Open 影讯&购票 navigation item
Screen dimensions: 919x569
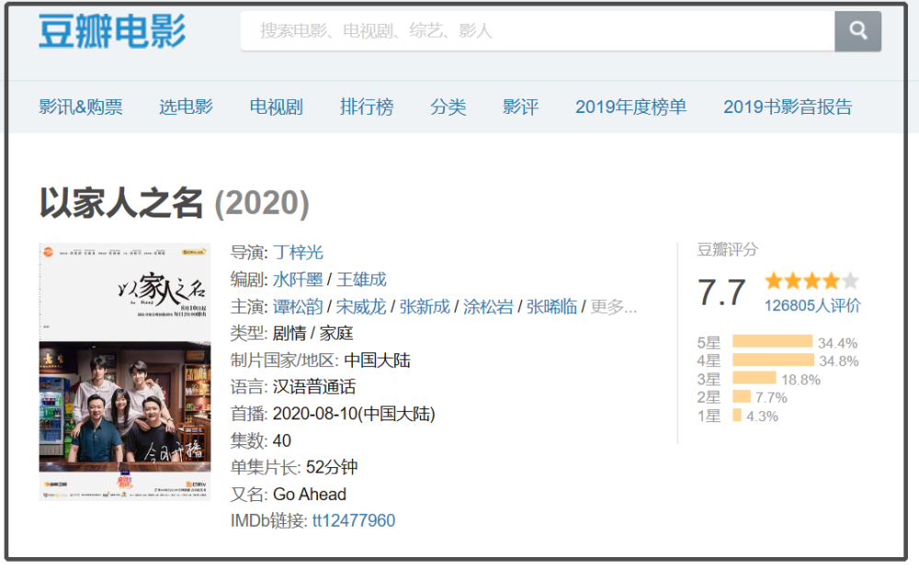pos(81,107)
